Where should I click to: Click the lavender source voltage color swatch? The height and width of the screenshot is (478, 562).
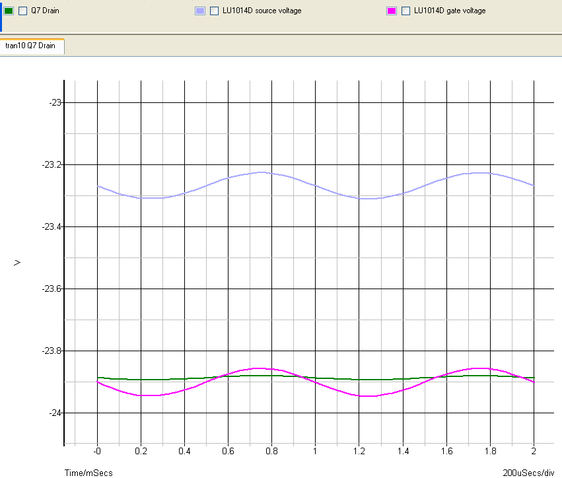point(200,11)
